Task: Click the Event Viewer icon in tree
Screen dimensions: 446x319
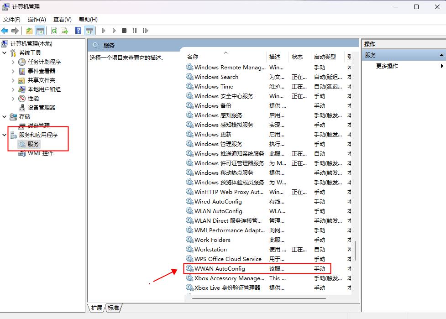Action: pyautogui.click(x=22, y=71)
